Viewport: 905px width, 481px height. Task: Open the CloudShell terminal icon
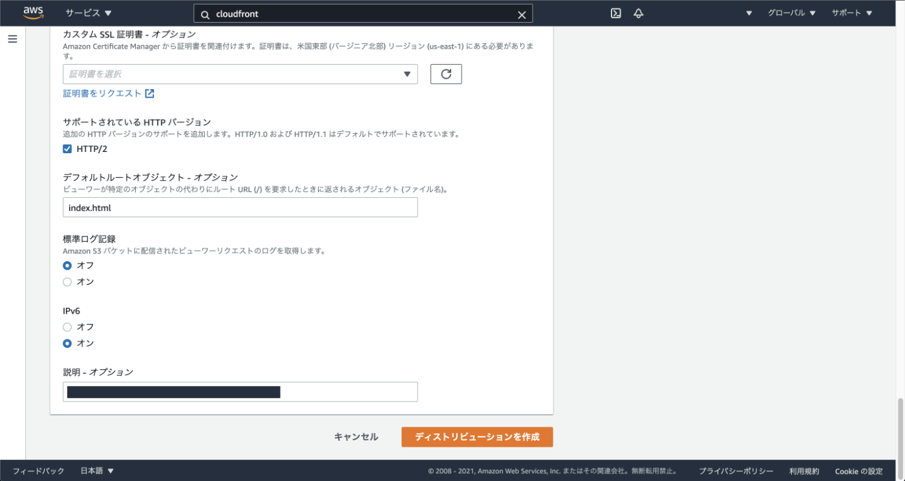point(616,13)
